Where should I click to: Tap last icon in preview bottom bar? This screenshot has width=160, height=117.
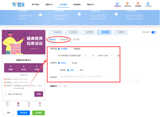tap(40, 103)
